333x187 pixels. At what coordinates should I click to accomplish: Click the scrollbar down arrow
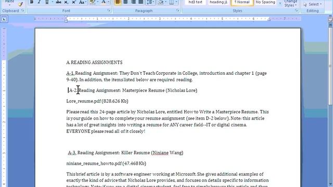330,184
